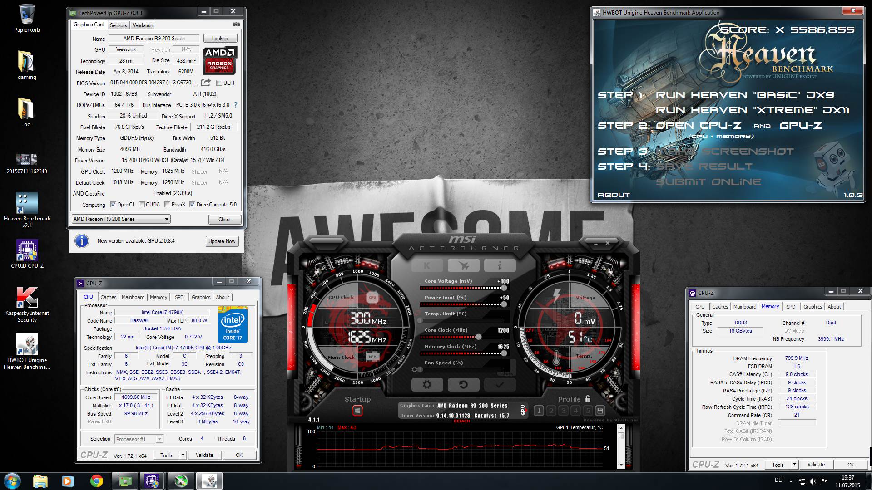Screen dimensions: 872x490
Task: Toggle the DirectCompute 5.0 checkbox
Action: (x=192, y=205)
